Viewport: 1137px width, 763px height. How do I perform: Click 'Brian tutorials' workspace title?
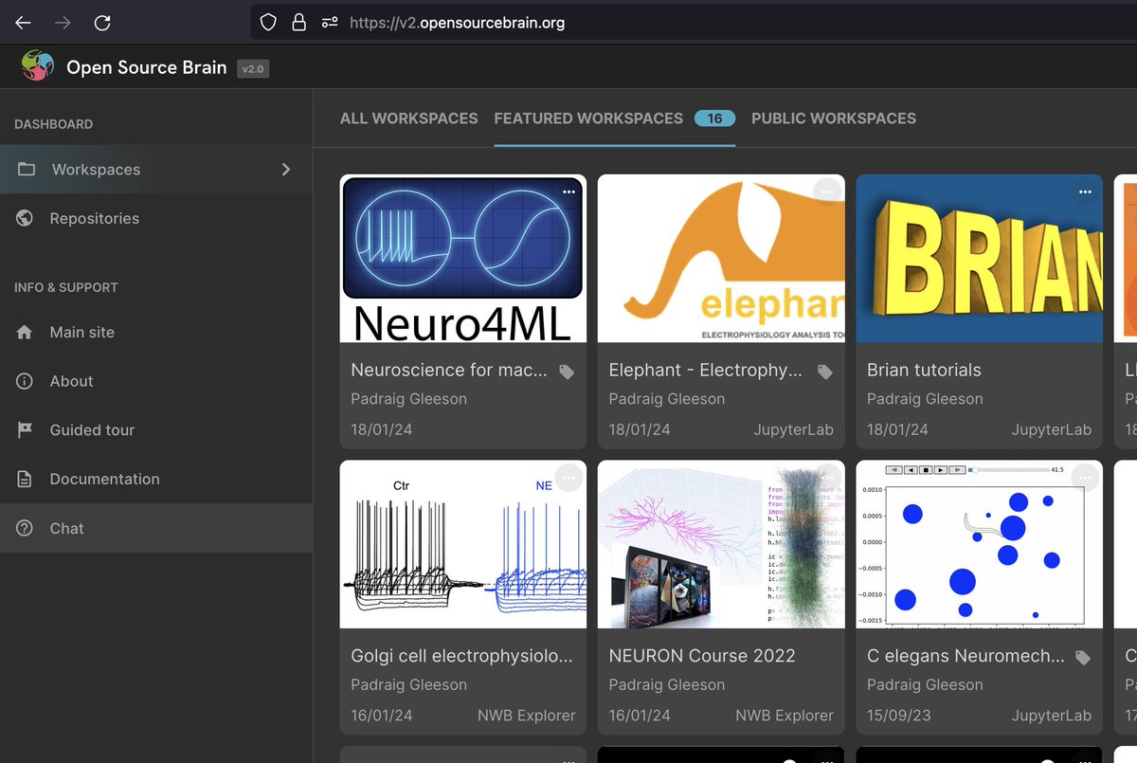coord(924,371)
